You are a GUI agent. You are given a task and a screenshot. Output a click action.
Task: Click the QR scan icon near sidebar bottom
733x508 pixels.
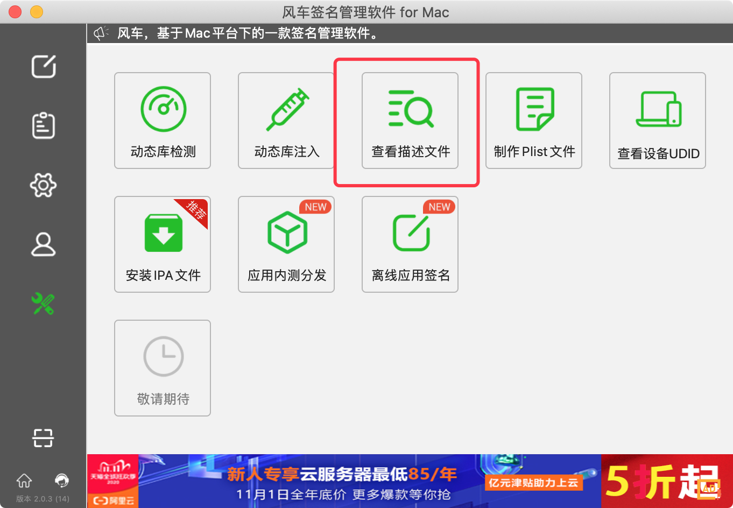(43, 439)
